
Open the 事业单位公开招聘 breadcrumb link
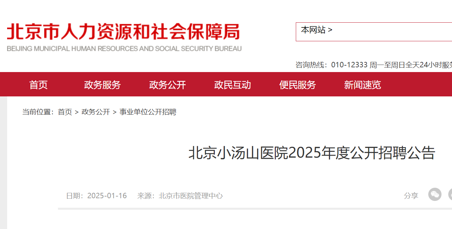[x=148, y=112]
